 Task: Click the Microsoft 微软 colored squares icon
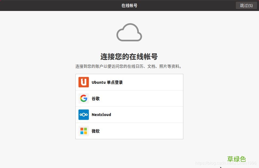(x=83, y=131)
